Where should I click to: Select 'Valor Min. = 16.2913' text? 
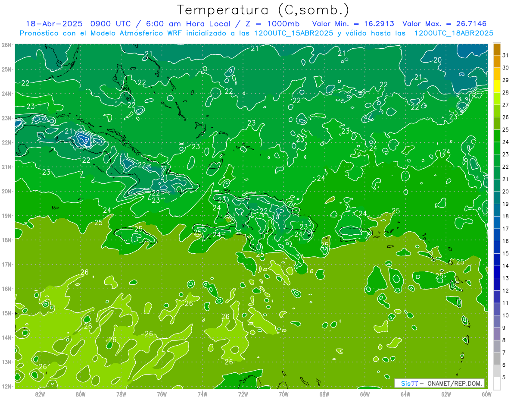click(353, 23)
